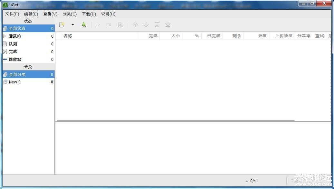Click the 分享率 column header
334x189 pixels.
302,36
